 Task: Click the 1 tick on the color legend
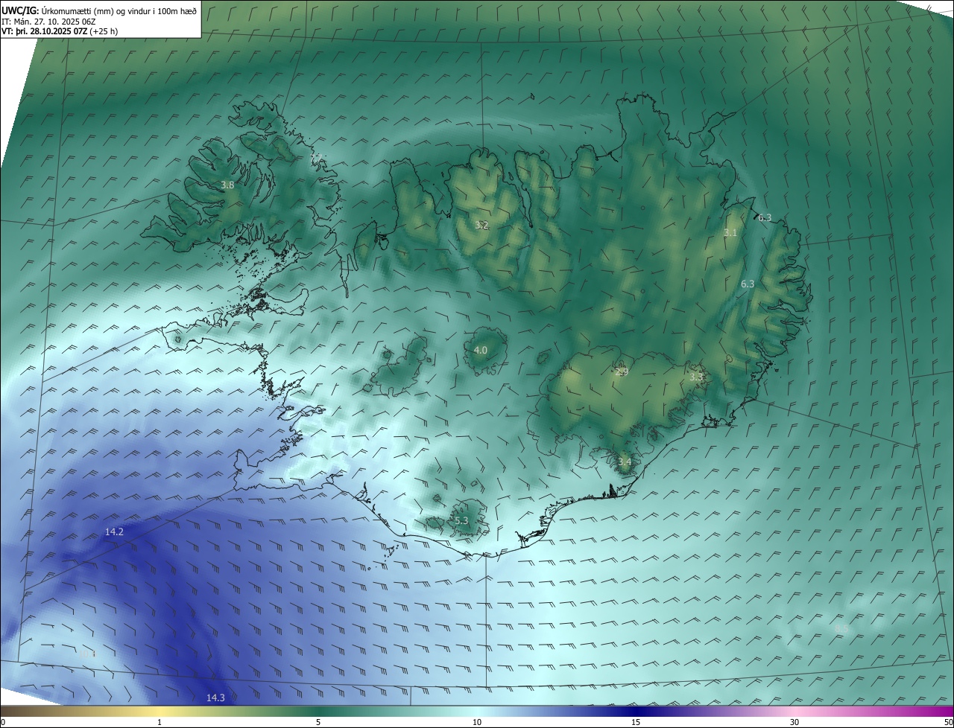(159, 721)
